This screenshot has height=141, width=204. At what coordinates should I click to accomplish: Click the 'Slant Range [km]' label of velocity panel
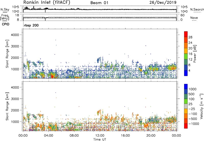pyautogui.click(x=7, y=106)
